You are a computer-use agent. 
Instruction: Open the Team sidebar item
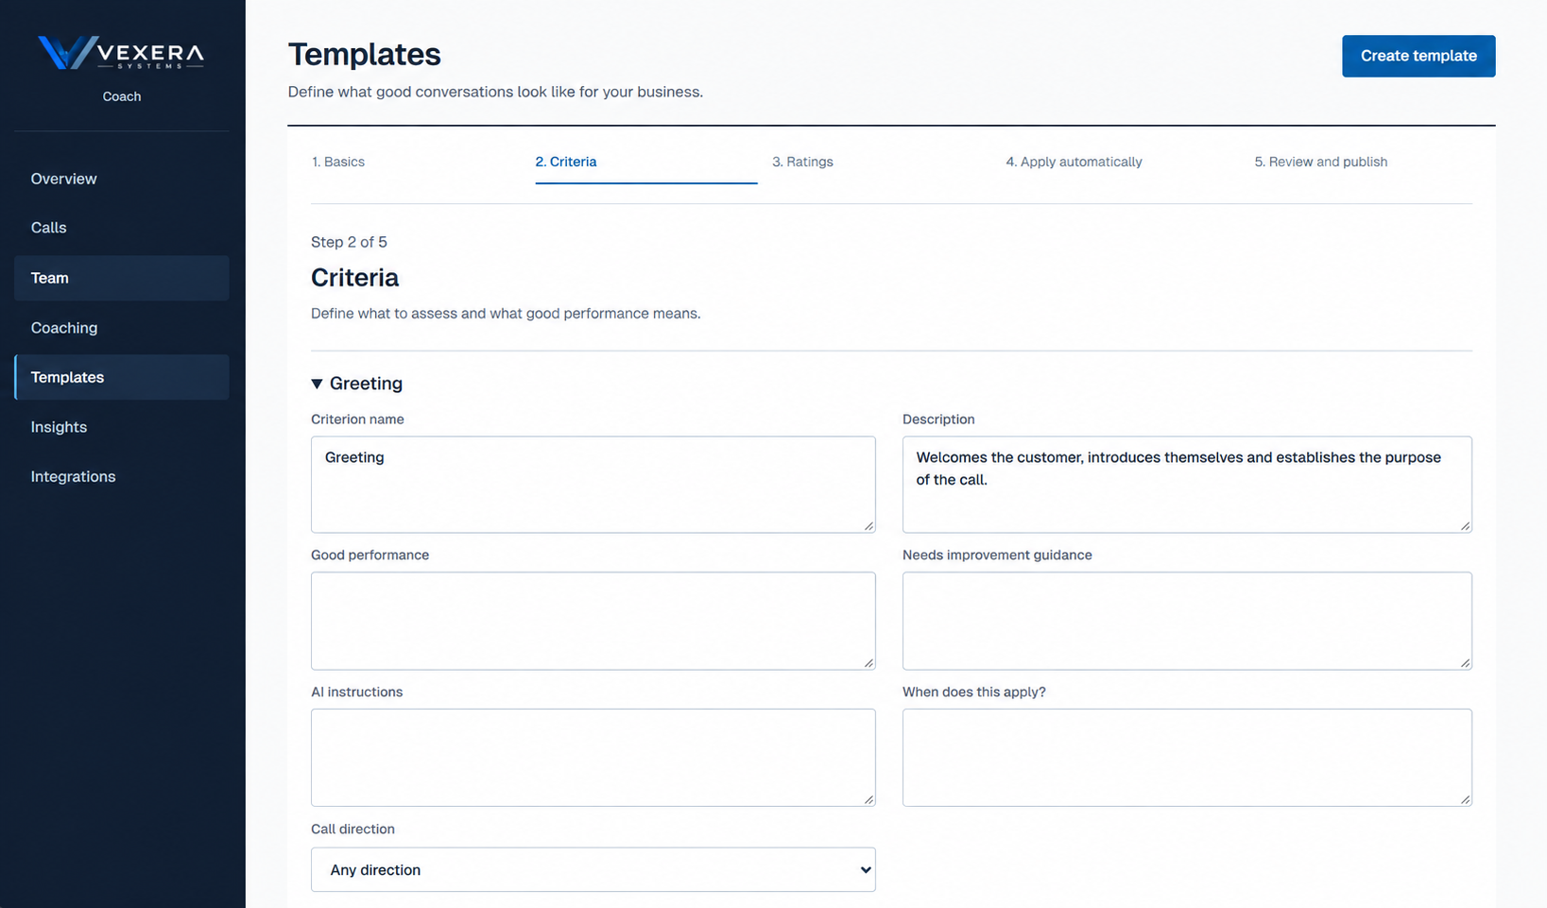coord(121,278)
